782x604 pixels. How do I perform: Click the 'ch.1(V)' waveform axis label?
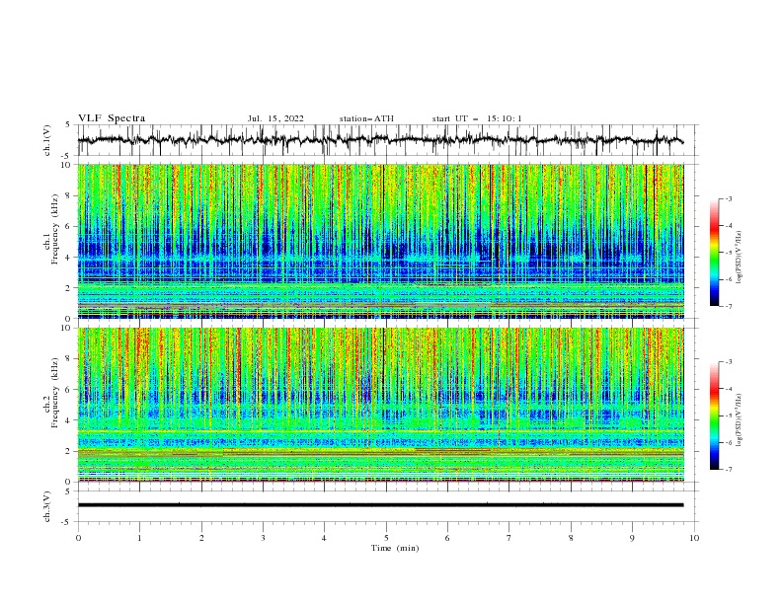coord(47,140)
